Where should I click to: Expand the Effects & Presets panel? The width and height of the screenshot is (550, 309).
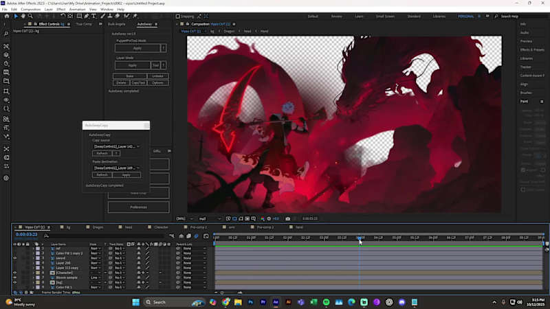532,49
